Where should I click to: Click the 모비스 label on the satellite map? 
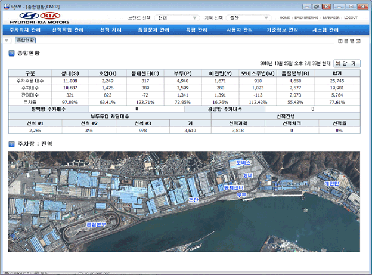pos(244,162)
